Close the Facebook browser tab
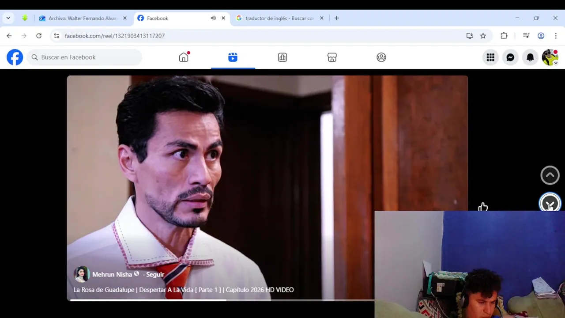565x318 pixels. pos(223,18)
